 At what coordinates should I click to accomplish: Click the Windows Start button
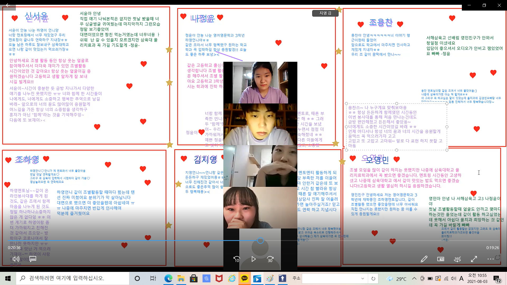[8, 278]
